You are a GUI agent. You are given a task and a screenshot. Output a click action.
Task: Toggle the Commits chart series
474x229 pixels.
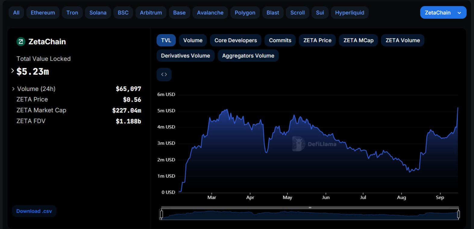pyautogui.click(x=280, y=40)
